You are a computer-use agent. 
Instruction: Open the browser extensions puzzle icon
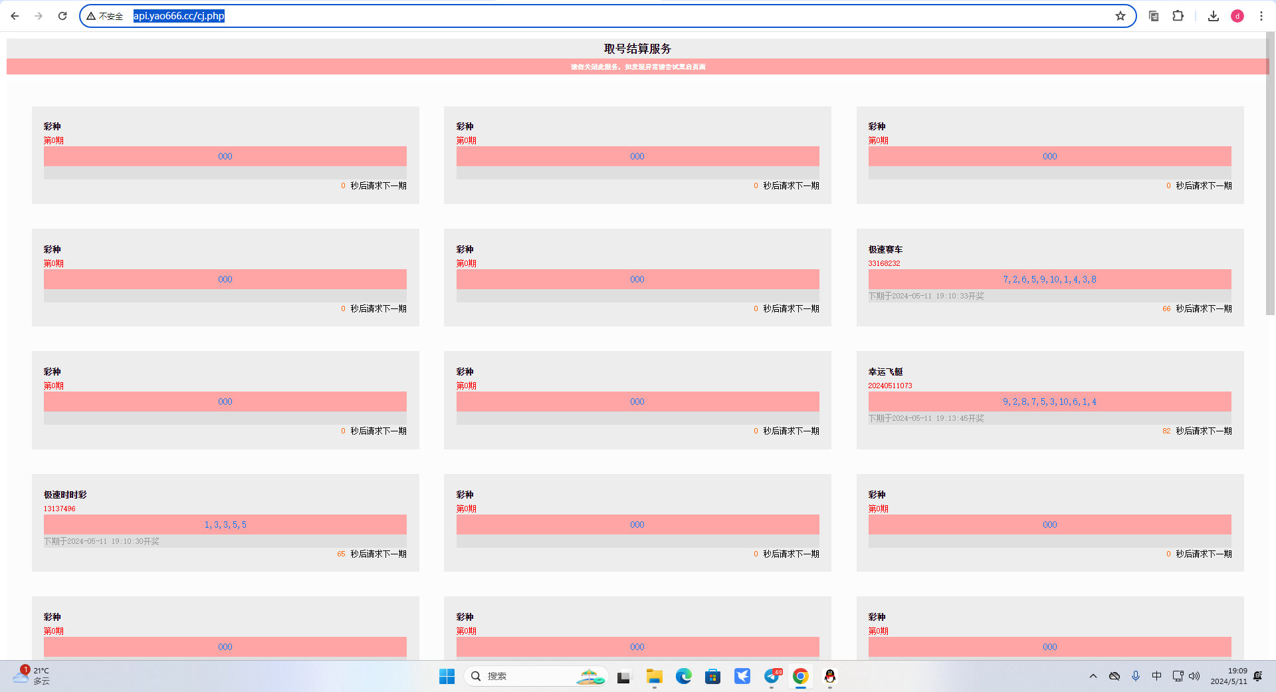[1178, 16]
